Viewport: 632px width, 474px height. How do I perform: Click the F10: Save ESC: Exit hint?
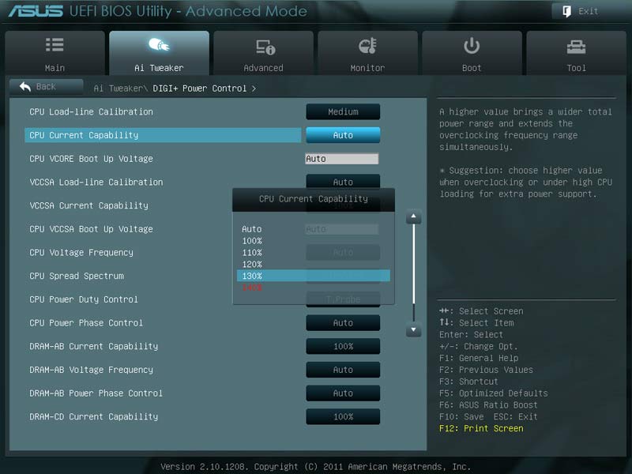pos(488,416)
